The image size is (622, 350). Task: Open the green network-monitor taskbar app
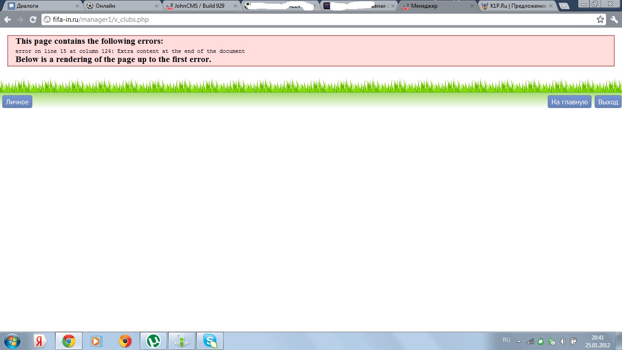point(182,341)
